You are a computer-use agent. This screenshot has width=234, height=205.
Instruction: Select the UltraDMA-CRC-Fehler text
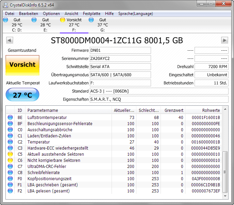point(47,166)
